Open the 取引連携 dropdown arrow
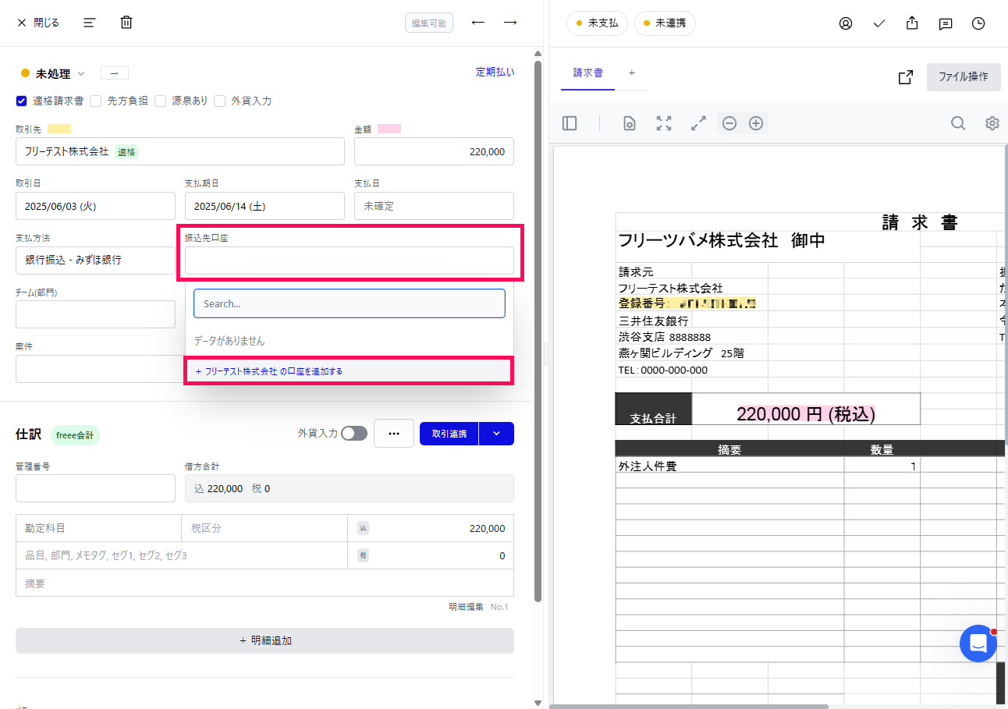The width and height of the screenshot is (1008, 709). pyautogui.click(x=497, y=433)
